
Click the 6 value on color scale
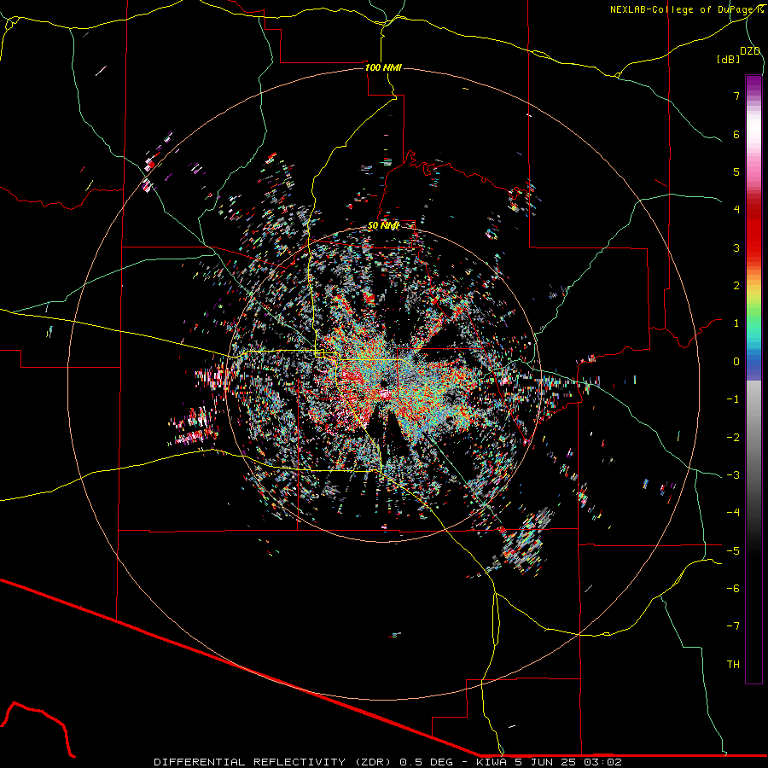tap(736, 134)
